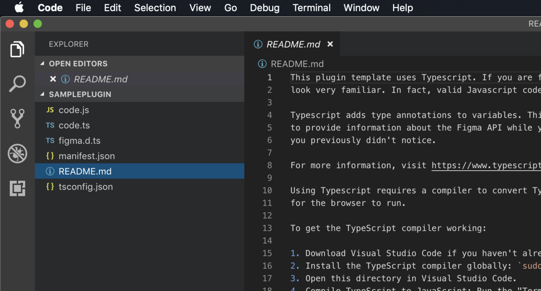The width and height of the screenshot is (541, 291).
Task: Open the Search view in activity bar
Action: (x=17, y=84)
